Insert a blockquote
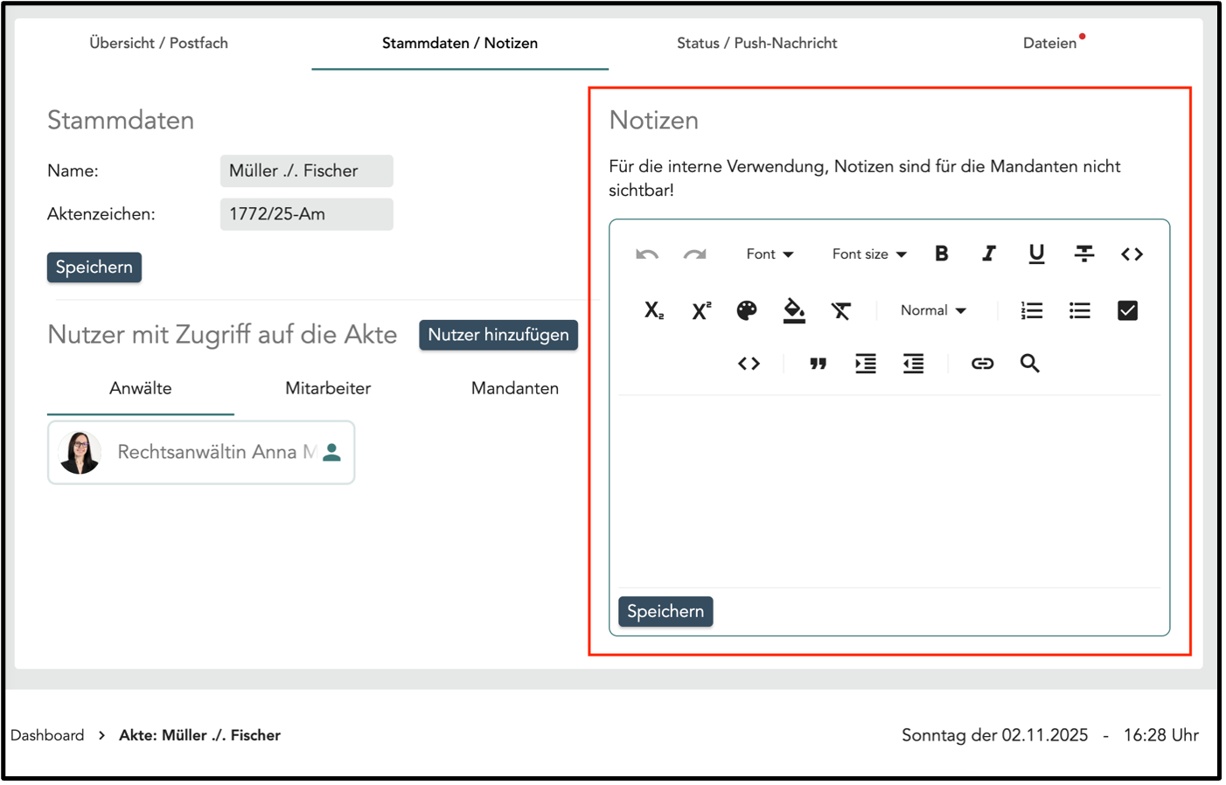The image size is (1226, 785). point(818,364)
